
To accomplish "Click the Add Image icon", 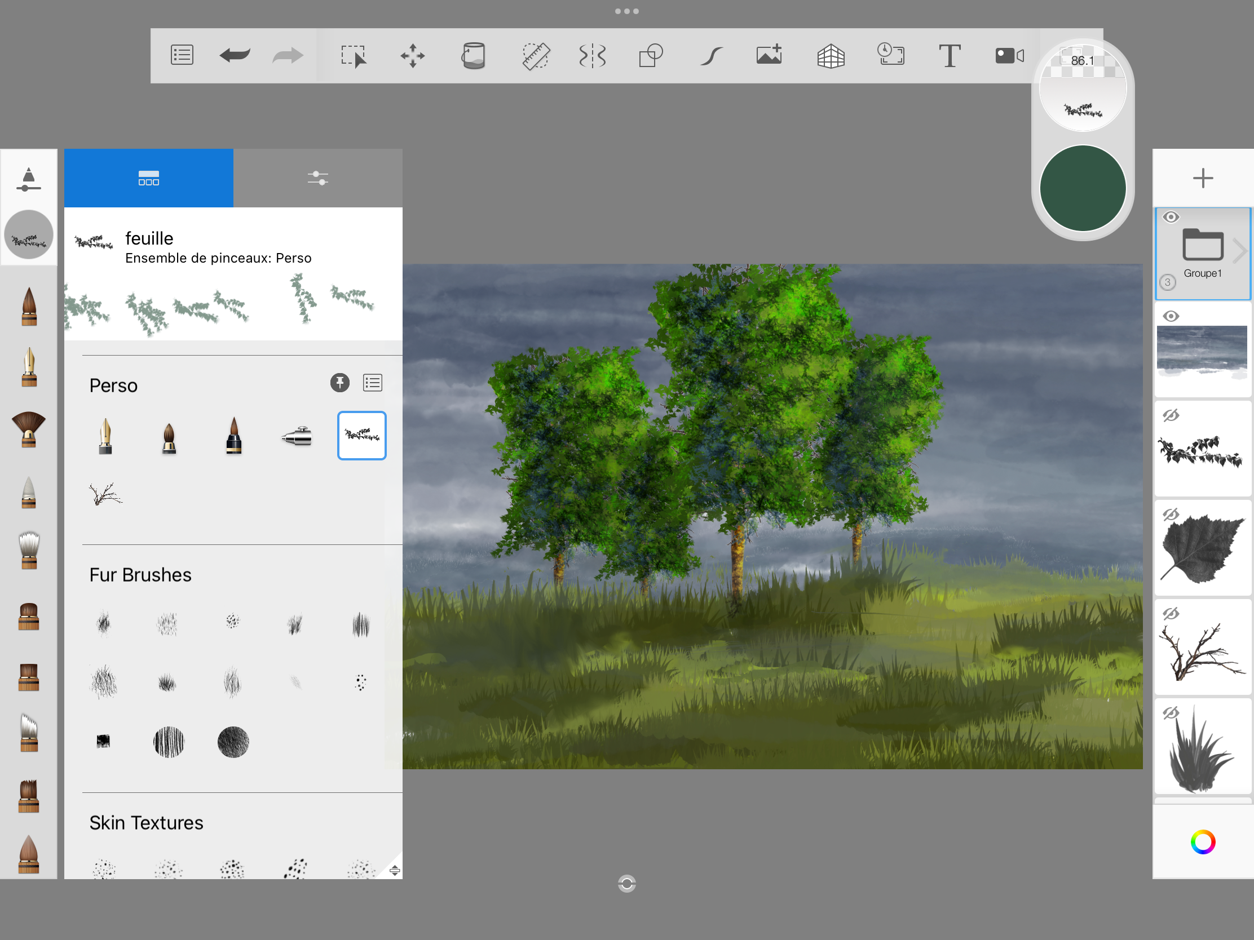I will [769, 56].
